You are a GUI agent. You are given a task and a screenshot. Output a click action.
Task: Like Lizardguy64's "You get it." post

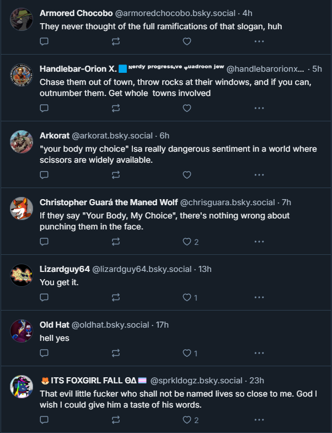(187, 297)
